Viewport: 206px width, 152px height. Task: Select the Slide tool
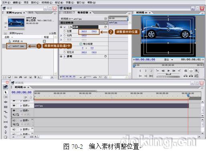(6, 127)
